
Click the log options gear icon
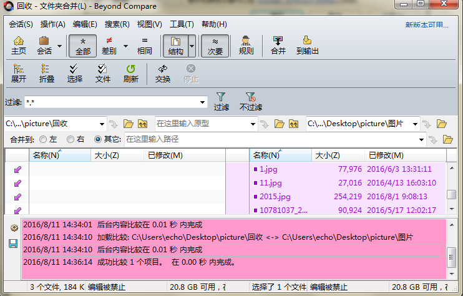point(14,228)
